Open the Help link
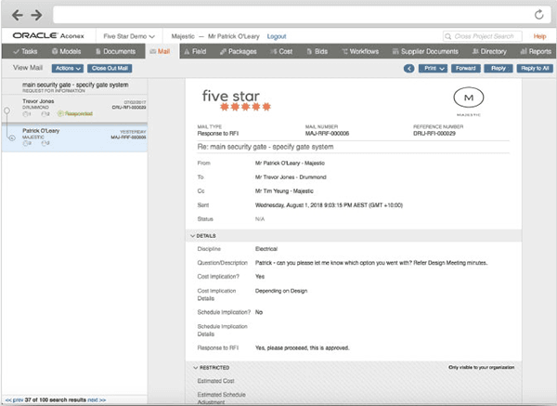Viewport: 557px width, 406px height. [x=539, y=36]
